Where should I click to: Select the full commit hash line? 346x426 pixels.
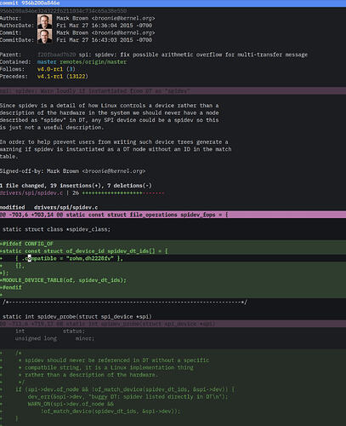[63, 11]
